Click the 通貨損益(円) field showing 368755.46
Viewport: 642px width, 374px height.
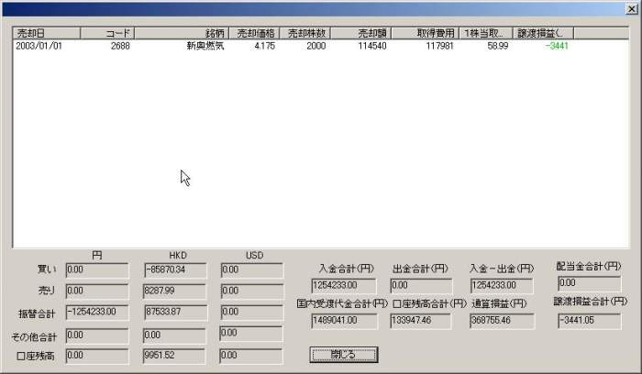[503, 320]
